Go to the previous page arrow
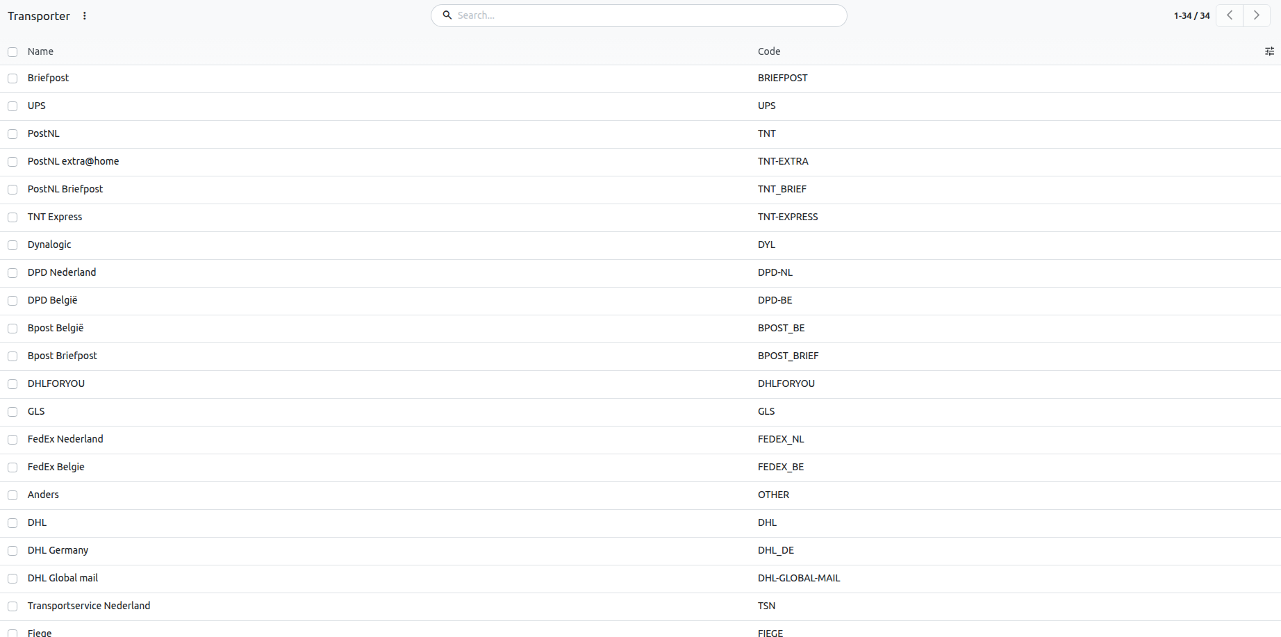The image size is (1281, 637). (1230, 15)
